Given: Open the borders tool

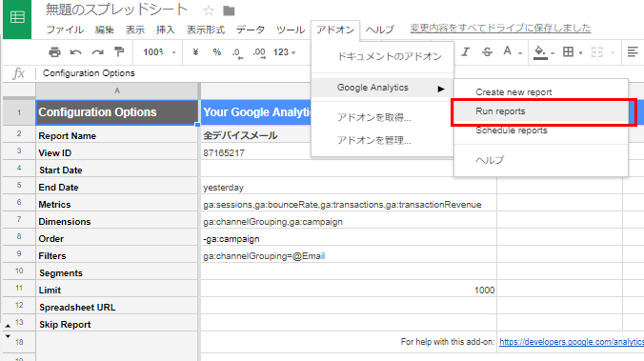Looking at the screenshot, I should [569, 52].
